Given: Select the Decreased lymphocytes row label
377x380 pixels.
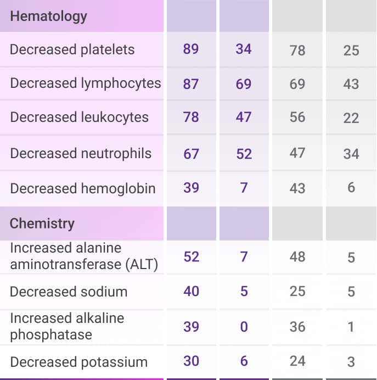Looking at the screenshot, I should [x=86, y=83].
